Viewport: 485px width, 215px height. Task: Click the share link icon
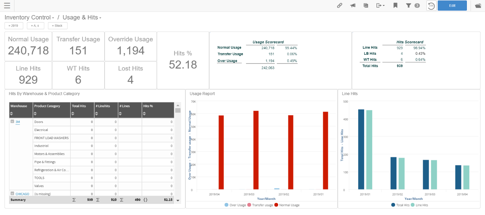point(339,5)
